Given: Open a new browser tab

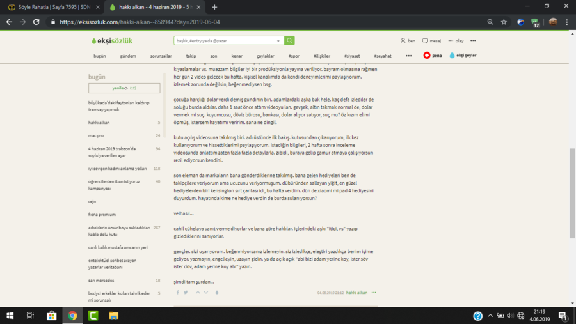Looking at the screenshot, I should [x=214, y=7].
